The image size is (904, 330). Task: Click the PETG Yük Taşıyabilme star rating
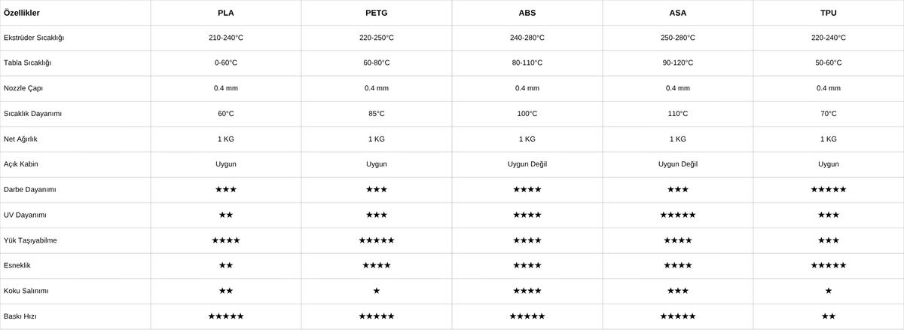(376, 240)
